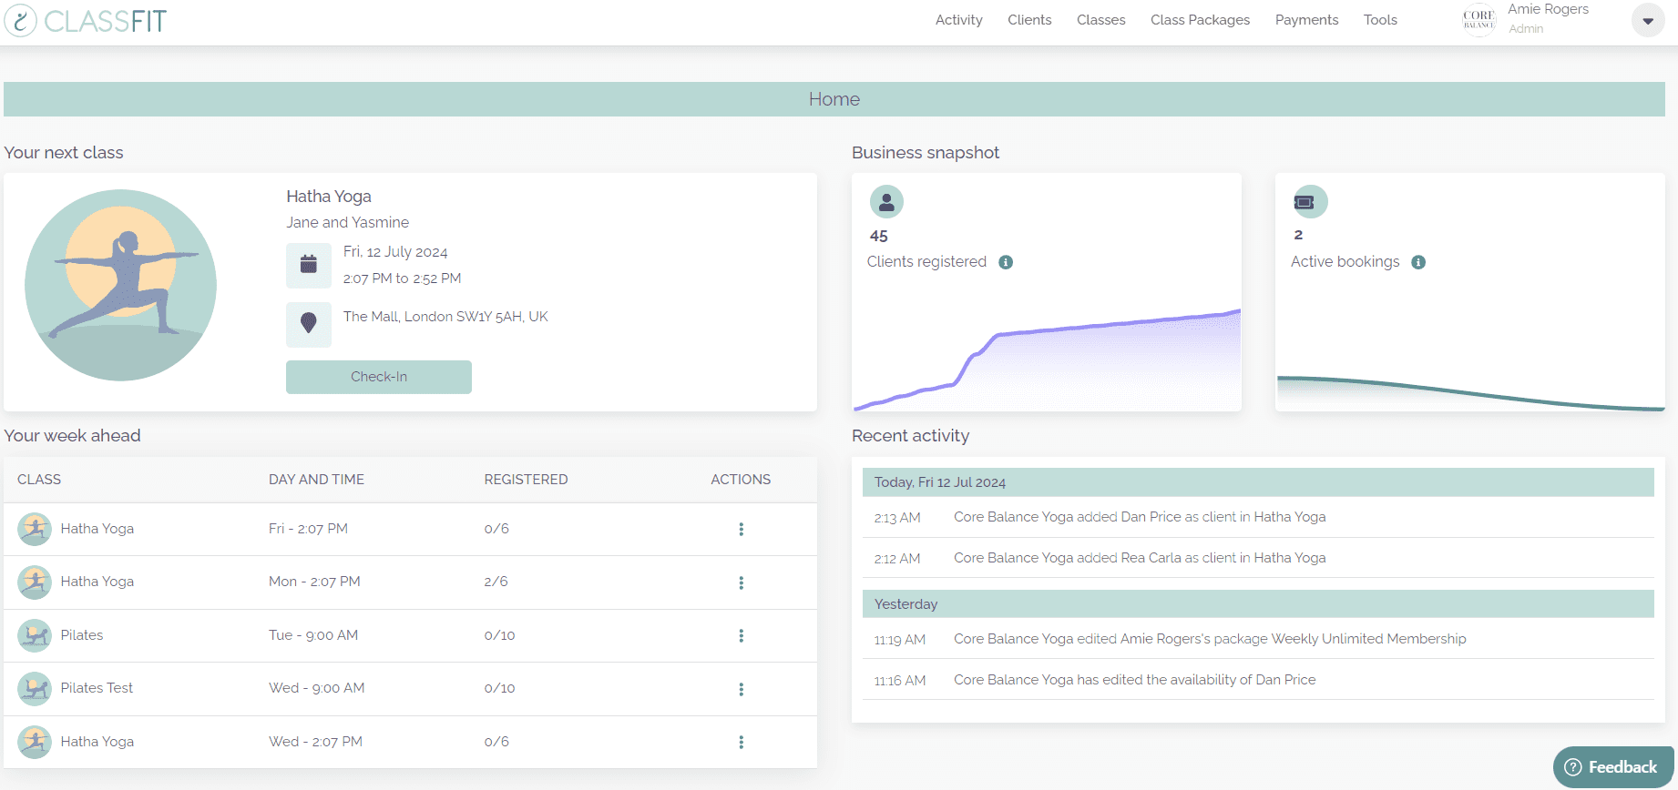
Task: Click the location pin icon
Action: [x=309, y=323]
